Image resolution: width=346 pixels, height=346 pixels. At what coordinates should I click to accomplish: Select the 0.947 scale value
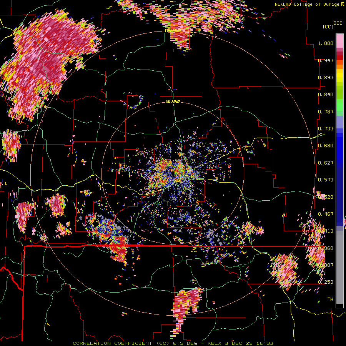click(326, 60)
